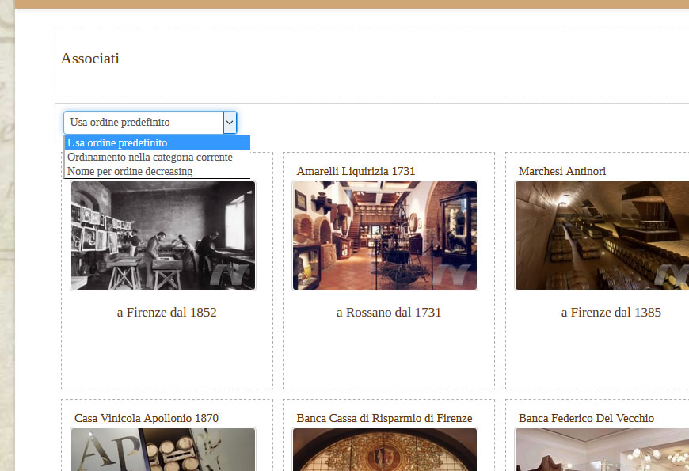Open Banca Cassa di Risparmio di Firenze link
The width and height of the screenshot is (689, 471).
click(x=384, y=418)
